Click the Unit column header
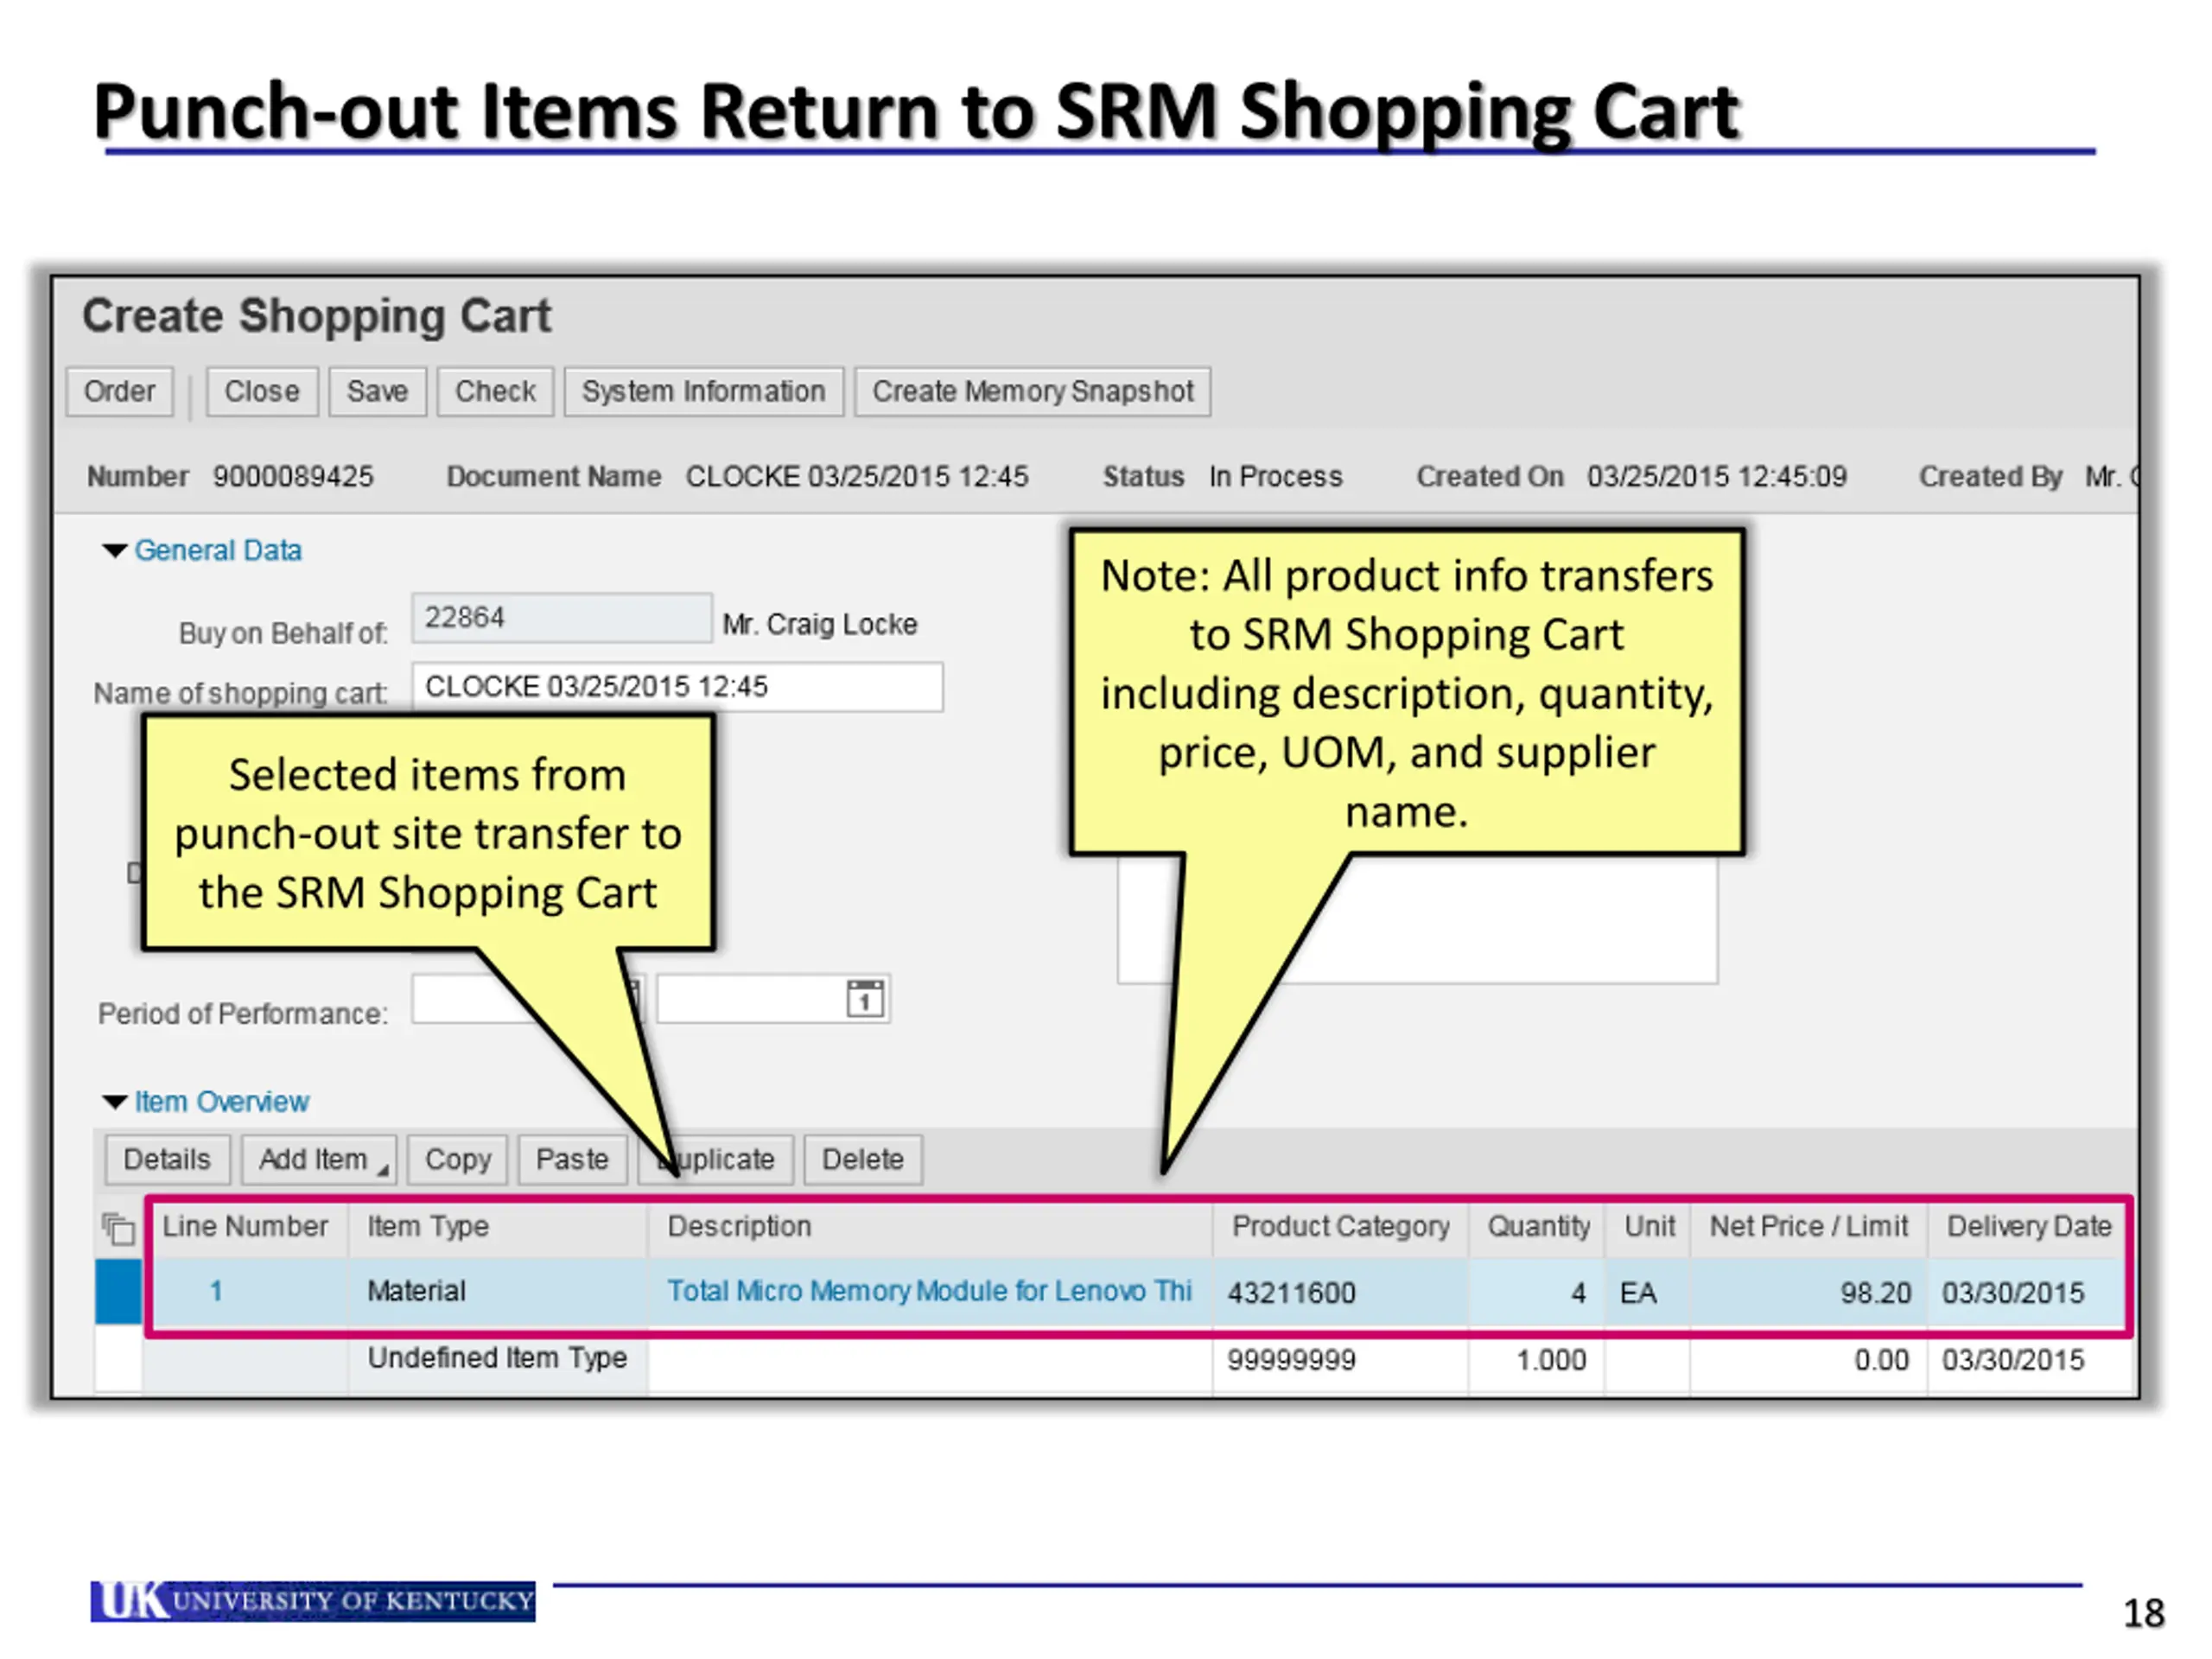 pyautogui.click(x=1648, y=1227)
